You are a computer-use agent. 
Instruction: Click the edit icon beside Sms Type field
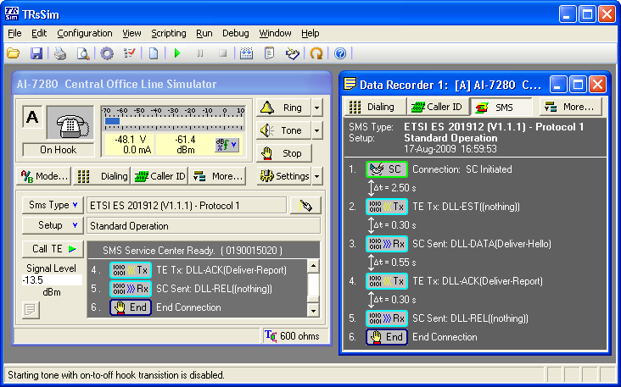pos(305,205)
